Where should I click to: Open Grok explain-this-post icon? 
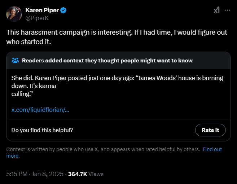[216, 10]
